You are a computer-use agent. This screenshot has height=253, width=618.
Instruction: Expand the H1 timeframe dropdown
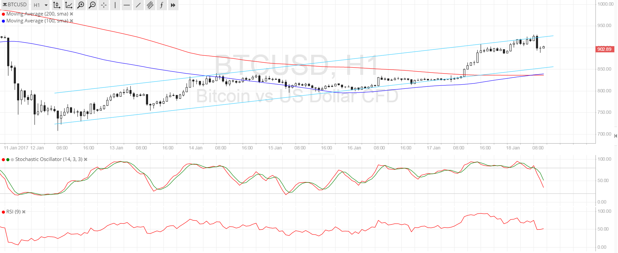coord(41,5)
